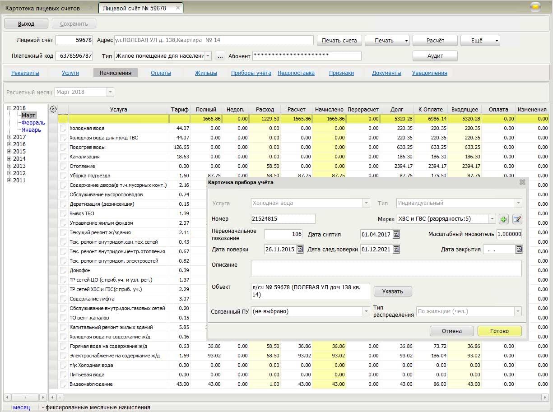Open calendar for Дата поверки
The height and width of the screenshot is (412, 553).
300,249
